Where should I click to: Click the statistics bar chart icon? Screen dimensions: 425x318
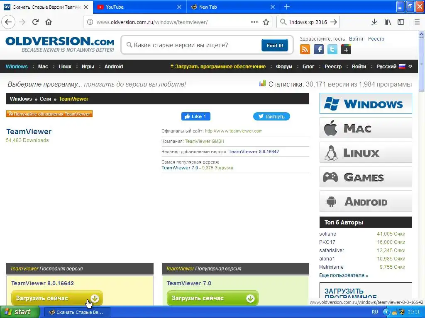[262, 83]
